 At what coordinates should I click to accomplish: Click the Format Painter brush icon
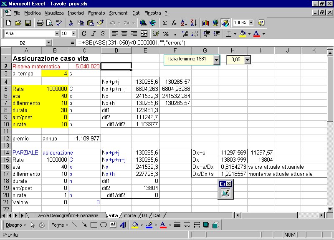(x=100, y=23)
